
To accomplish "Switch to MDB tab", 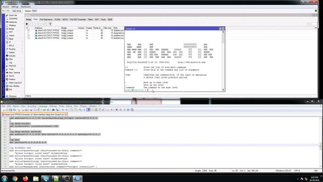I will [110, 19].
